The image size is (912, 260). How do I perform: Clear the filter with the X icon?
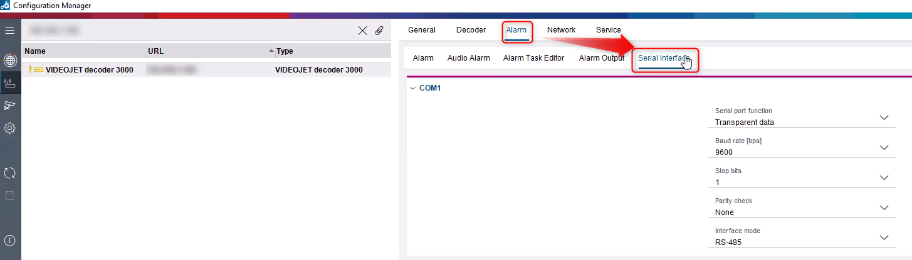tap(362, 30)
